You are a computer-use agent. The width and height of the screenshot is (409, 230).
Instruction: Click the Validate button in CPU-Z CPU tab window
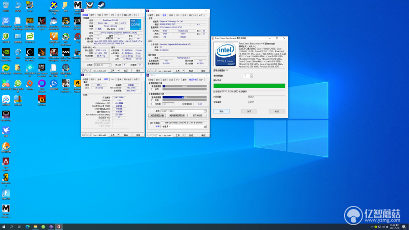126,71
